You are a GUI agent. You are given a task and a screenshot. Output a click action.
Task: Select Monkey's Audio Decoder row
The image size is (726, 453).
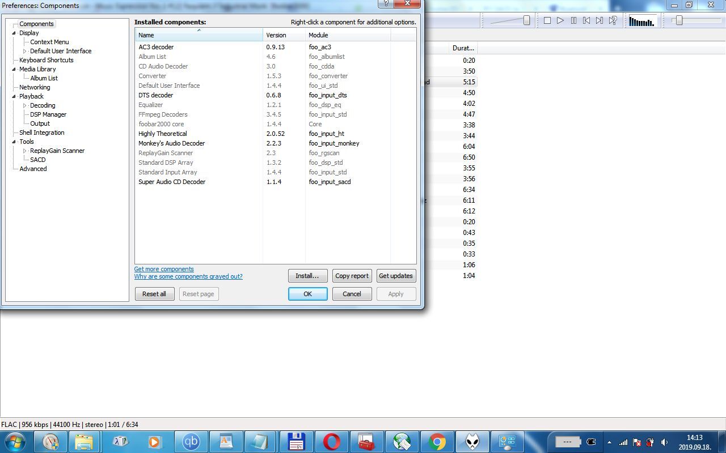pos(275,143)
